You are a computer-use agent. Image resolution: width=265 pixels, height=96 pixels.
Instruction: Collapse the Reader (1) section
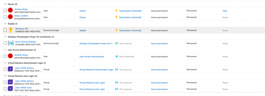point(5,23)
